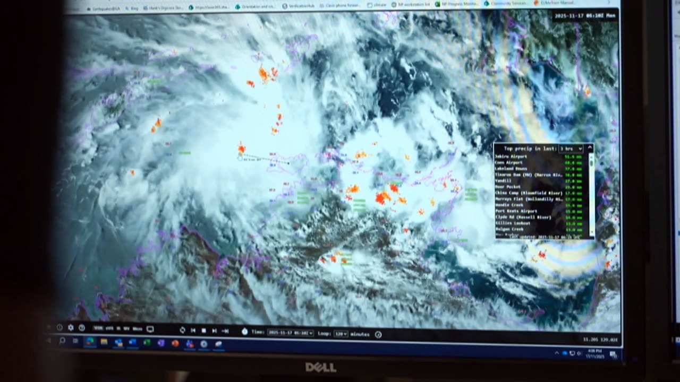Viewport: 680px width, 382px height.
Task: Click 'Gillies Lookout' in the precip list
Action: coord(513,223)
